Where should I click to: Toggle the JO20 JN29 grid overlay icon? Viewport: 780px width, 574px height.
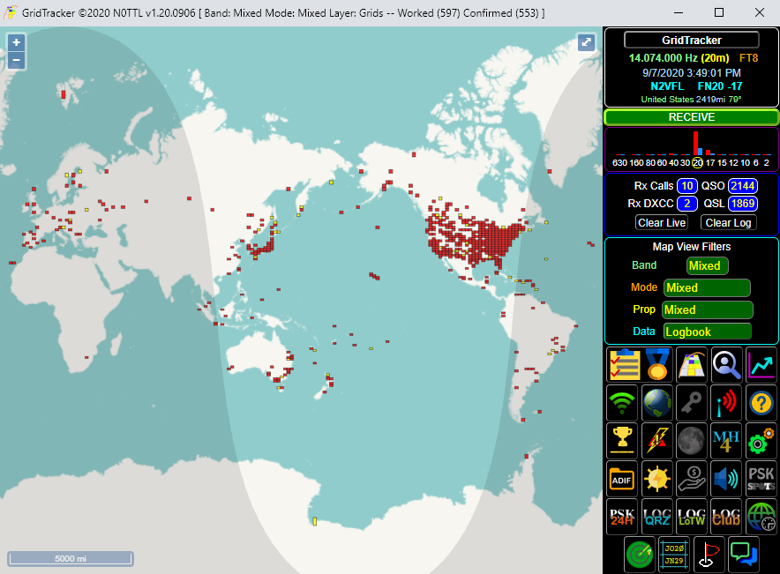click(675, 554)
